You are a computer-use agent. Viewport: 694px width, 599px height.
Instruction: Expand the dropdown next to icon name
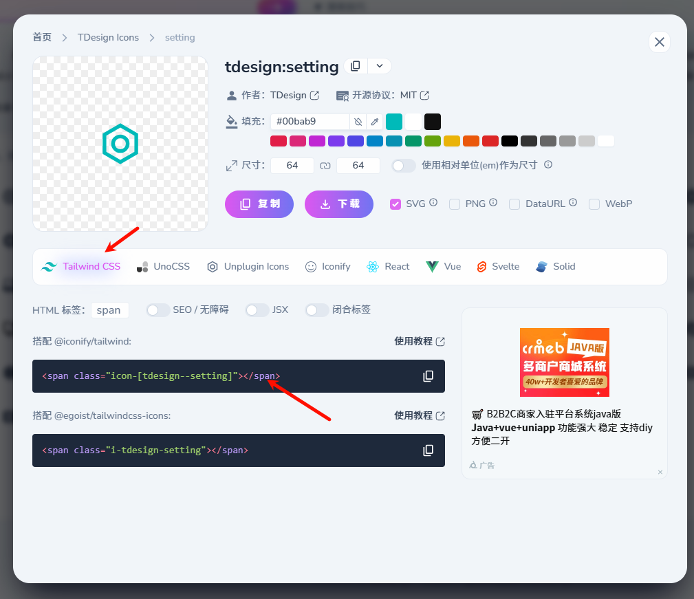click(379, 66)
